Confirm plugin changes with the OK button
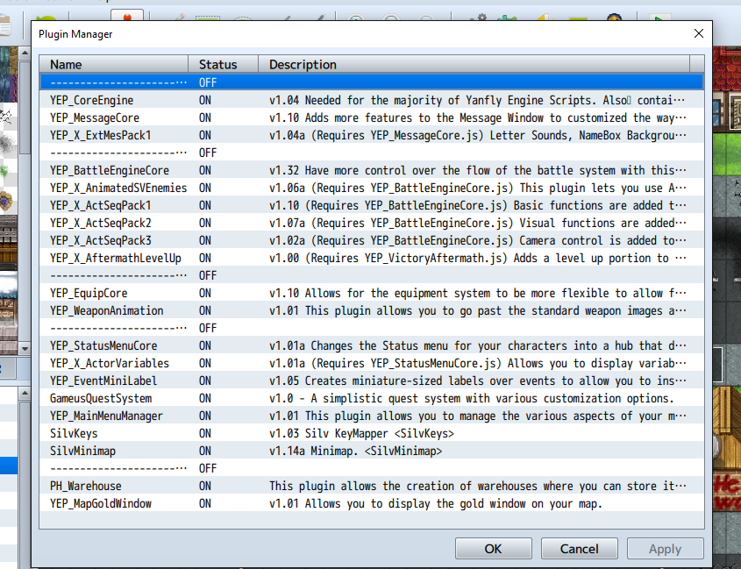Image resolution: width=741 pixels, height=569 pixels. [x=494, y=549]
